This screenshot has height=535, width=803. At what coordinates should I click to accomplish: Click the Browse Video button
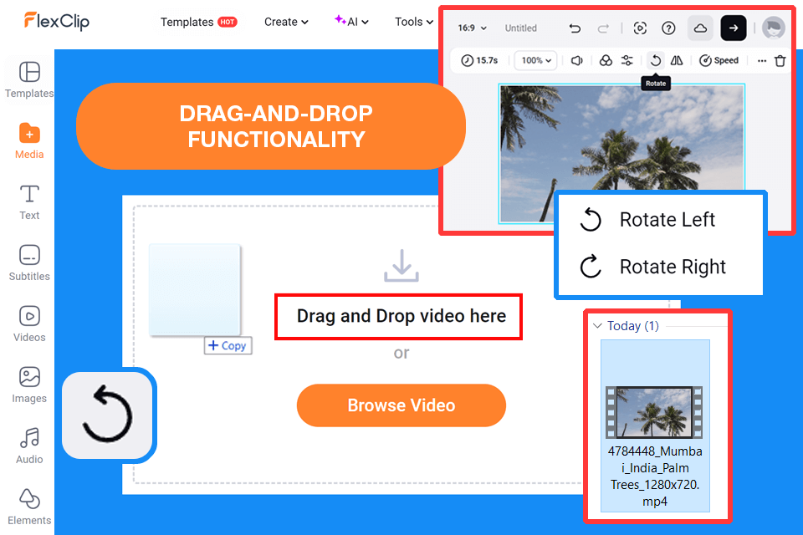pyautogui.click(x=401, y=405)
